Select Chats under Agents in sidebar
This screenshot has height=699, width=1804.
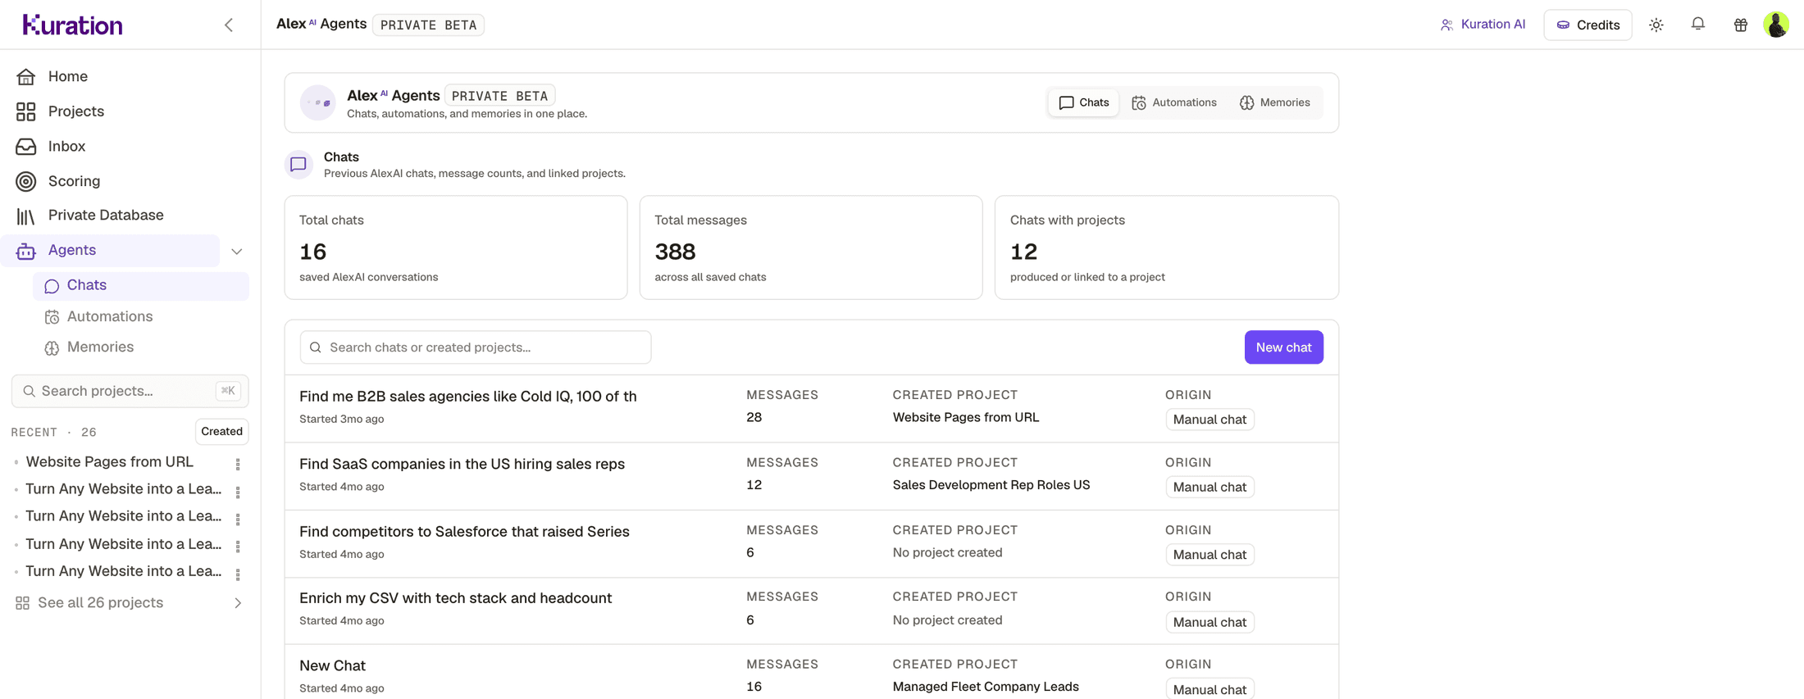pos(141,285)
